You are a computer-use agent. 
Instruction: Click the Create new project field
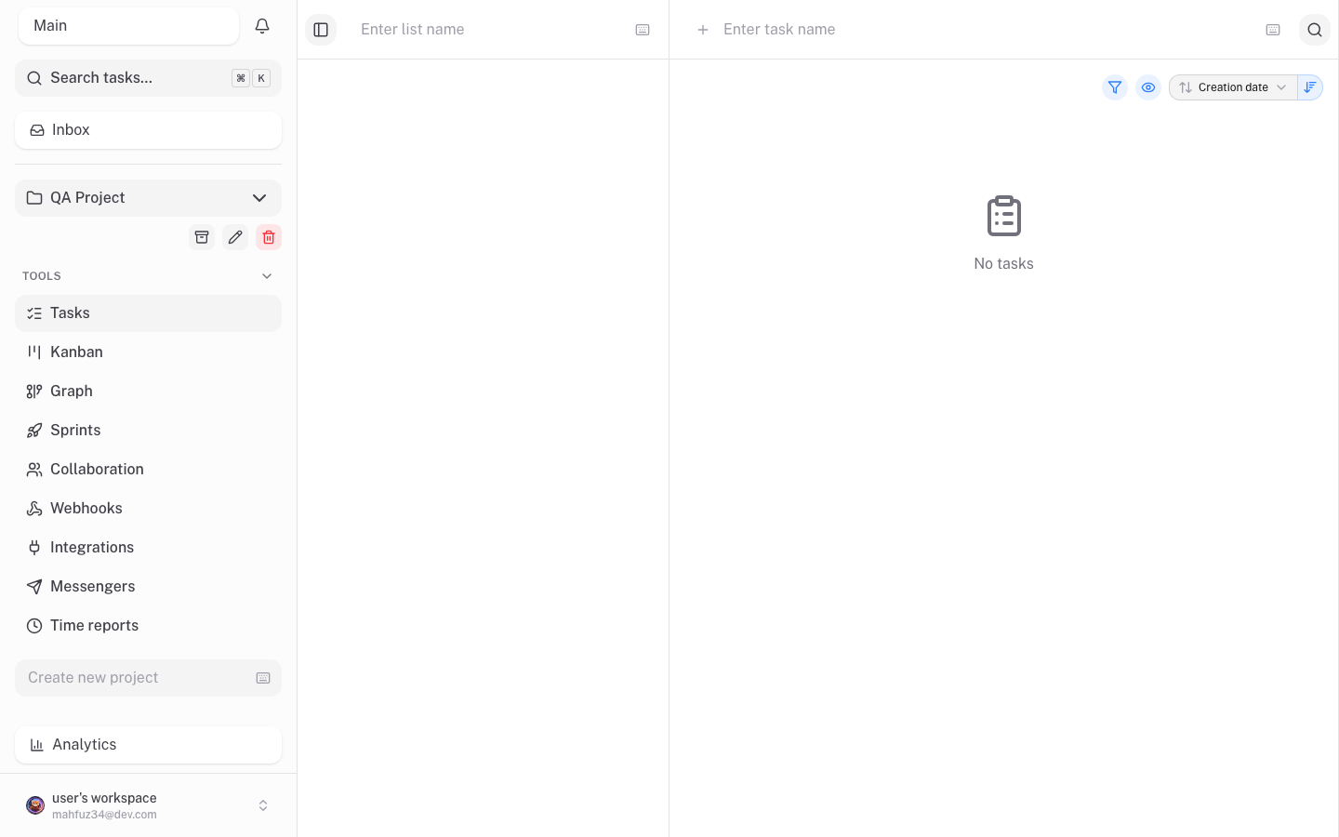click(148, 678)
